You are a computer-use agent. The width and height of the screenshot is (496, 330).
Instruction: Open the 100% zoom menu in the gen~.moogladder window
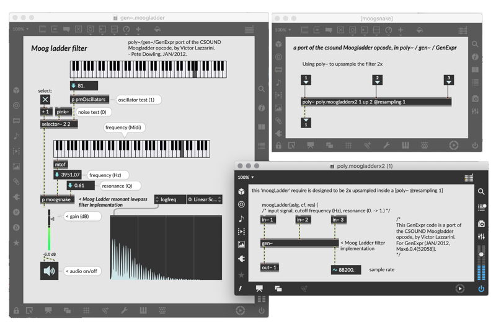tap(21, 29)
